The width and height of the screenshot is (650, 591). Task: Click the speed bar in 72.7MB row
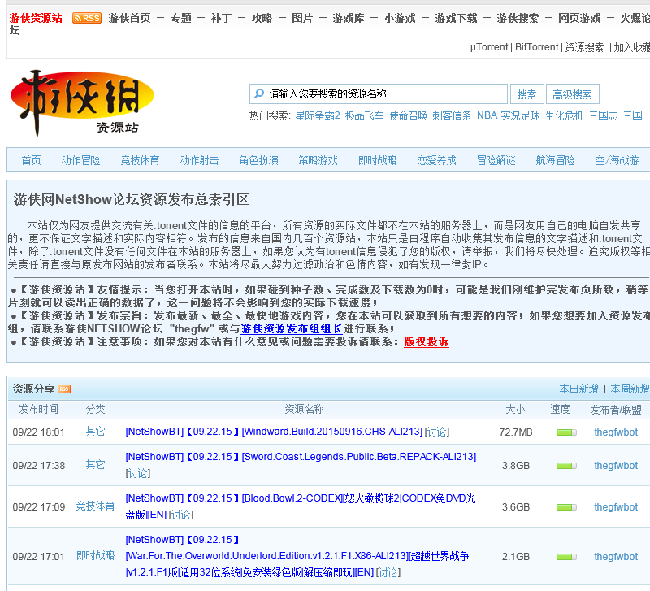pos(566,432)
